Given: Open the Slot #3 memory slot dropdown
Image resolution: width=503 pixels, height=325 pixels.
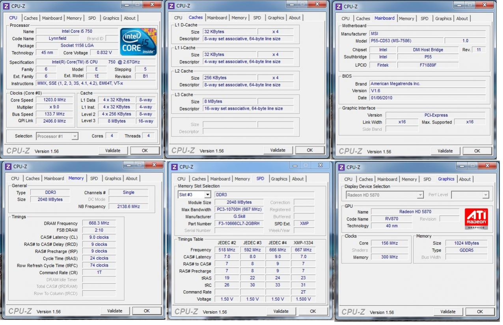Looking at the screenshot, I should 194,195.
